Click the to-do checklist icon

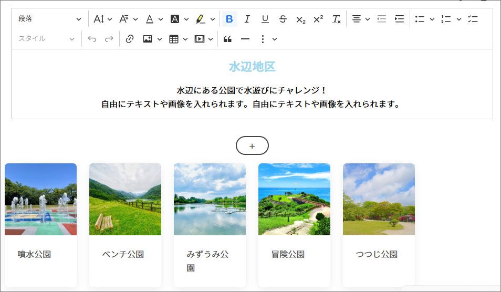473,19
